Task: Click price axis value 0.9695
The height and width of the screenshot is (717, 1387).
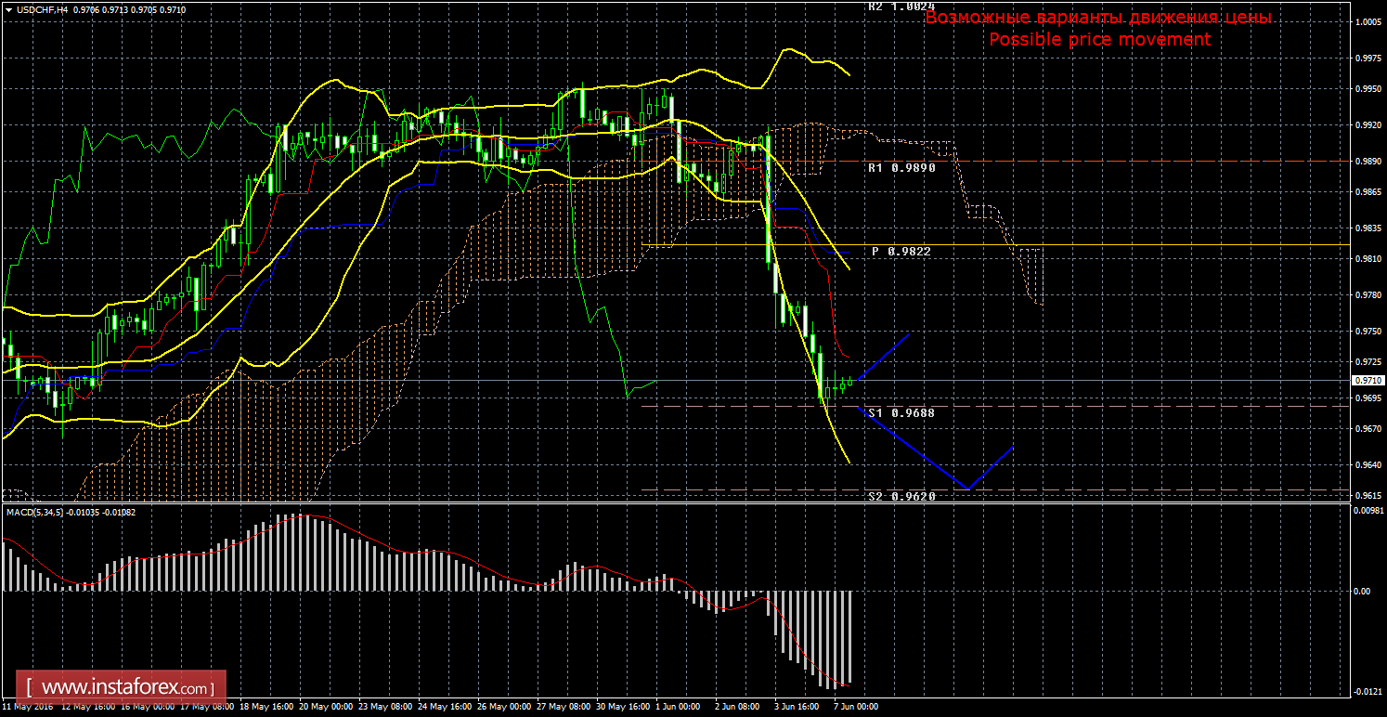Action: pyautogui.click(x=1367, y=398)
